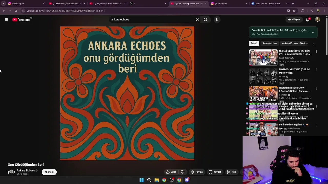Subscribe with the Abone ol button
The height and width of the screenshot is (184, 328).
pyautogui.click(x=49, y=172)
